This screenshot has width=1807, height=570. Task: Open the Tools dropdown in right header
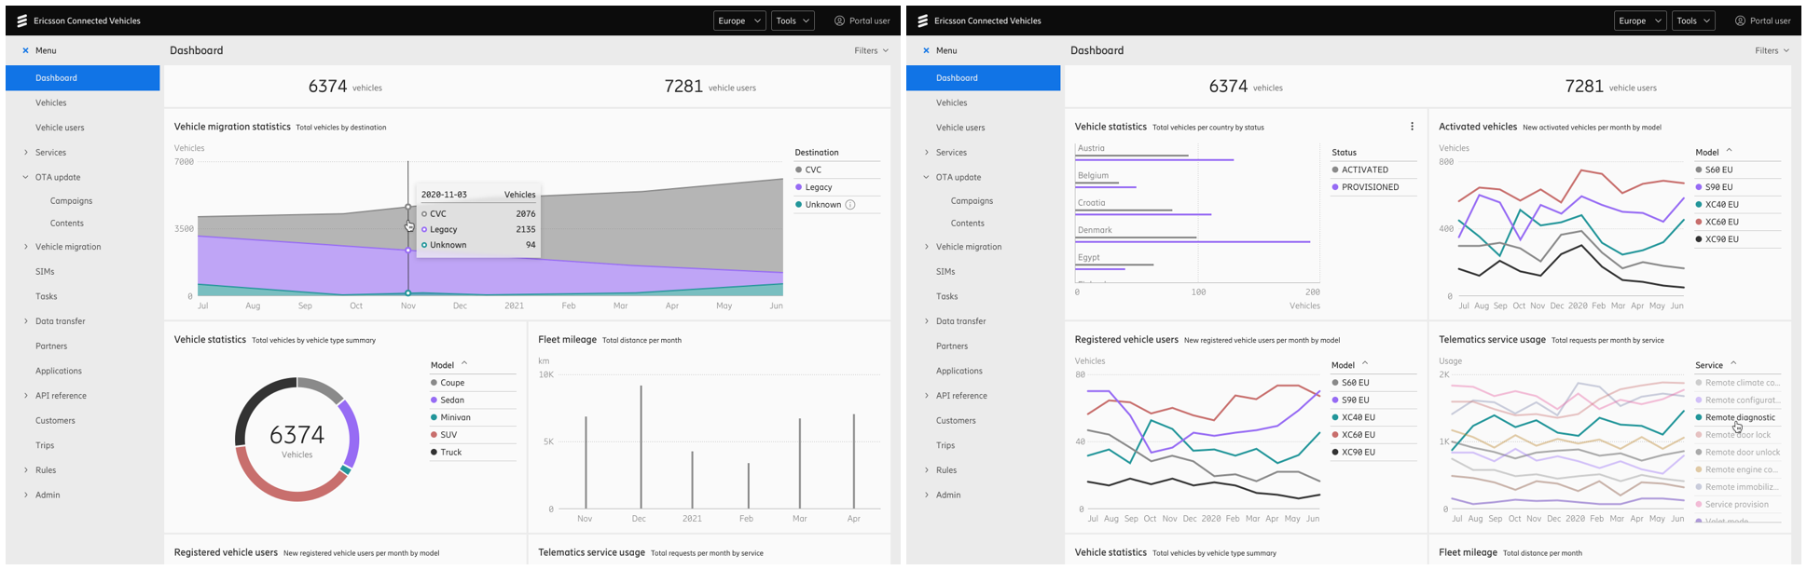1693,20
